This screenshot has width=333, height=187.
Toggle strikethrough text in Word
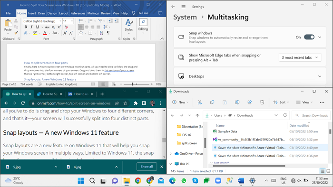click(x=47, y=27)
